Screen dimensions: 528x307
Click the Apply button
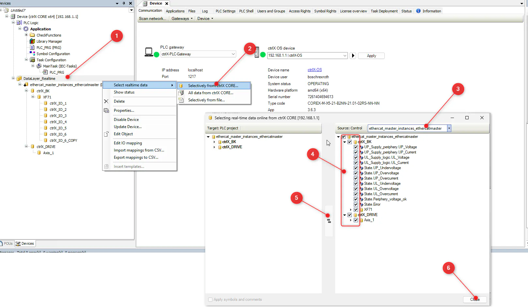point(371,56)
